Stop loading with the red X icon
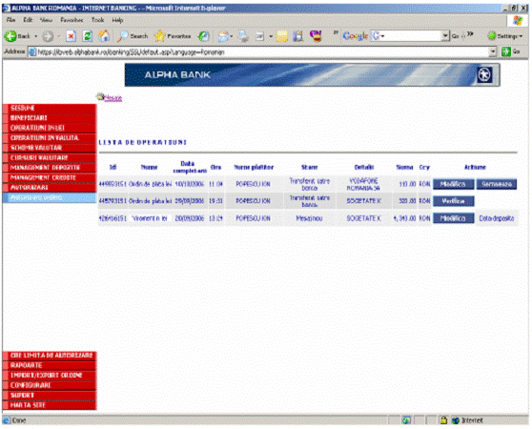Screen dimensions: 532x429 [x=71, y=36]
